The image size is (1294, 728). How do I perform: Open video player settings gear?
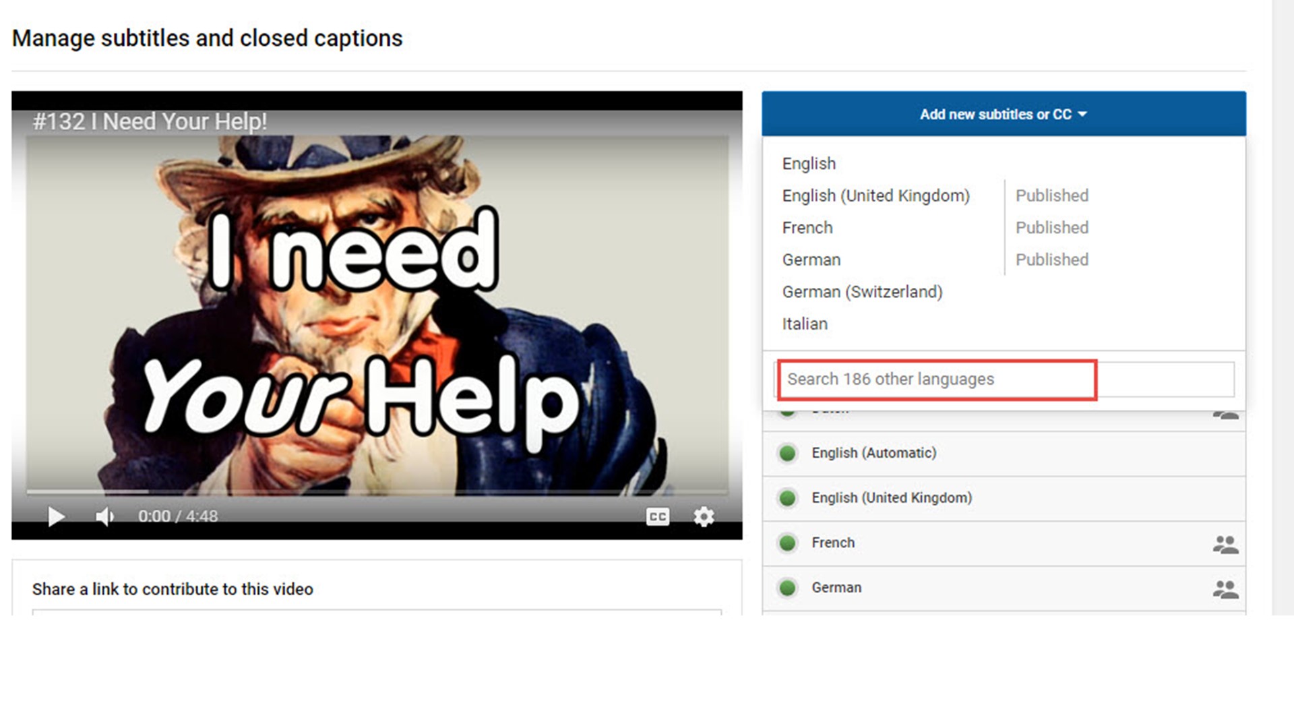click(x=704, y=517)
